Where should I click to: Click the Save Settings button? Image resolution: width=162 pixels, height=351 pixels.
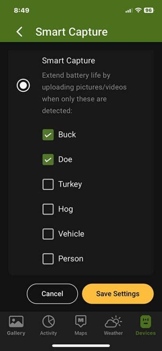click(x=118, y=294)
